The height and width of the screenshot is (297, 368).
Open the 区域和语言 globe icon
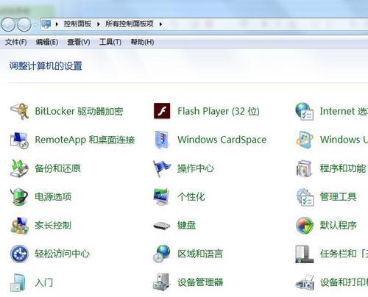162,254
